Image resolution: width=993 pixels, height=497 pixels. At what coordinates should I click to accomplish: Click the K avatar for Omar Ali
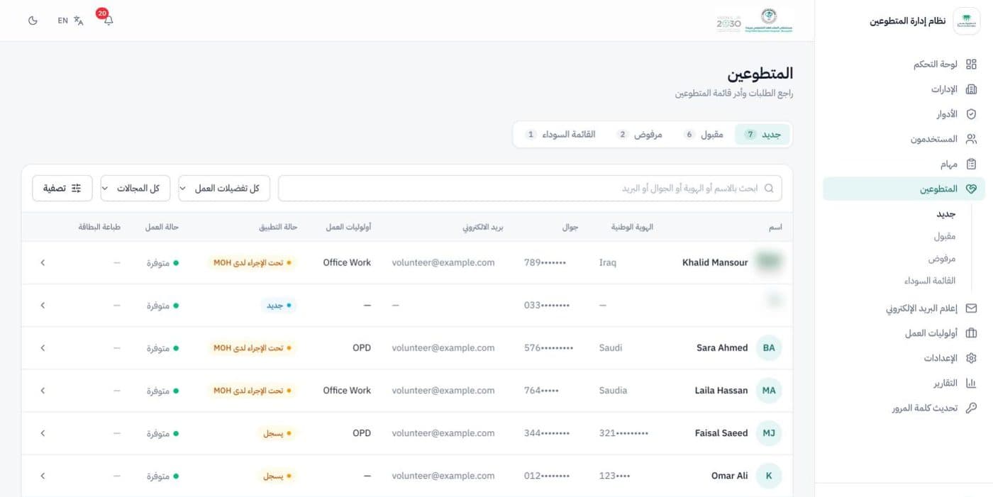pos(769,475)
